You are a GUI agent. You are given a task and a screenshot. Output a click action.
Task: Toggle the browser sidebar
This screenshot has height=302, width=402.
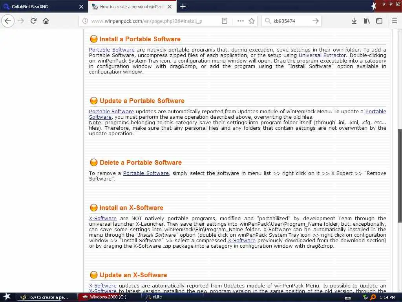tap(379, 21)
